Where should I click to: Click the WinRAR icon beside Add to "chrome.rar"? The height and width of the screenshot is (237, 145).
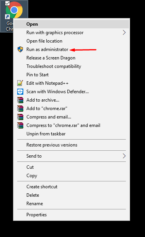click(20, 109)
